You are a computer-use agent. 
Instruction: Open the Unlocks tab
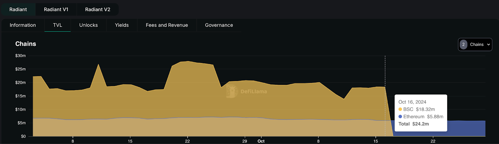(x=89, y=25)
